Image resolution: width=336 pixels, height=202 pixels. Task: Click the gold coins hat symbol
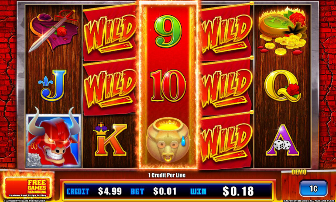(281, 31)
